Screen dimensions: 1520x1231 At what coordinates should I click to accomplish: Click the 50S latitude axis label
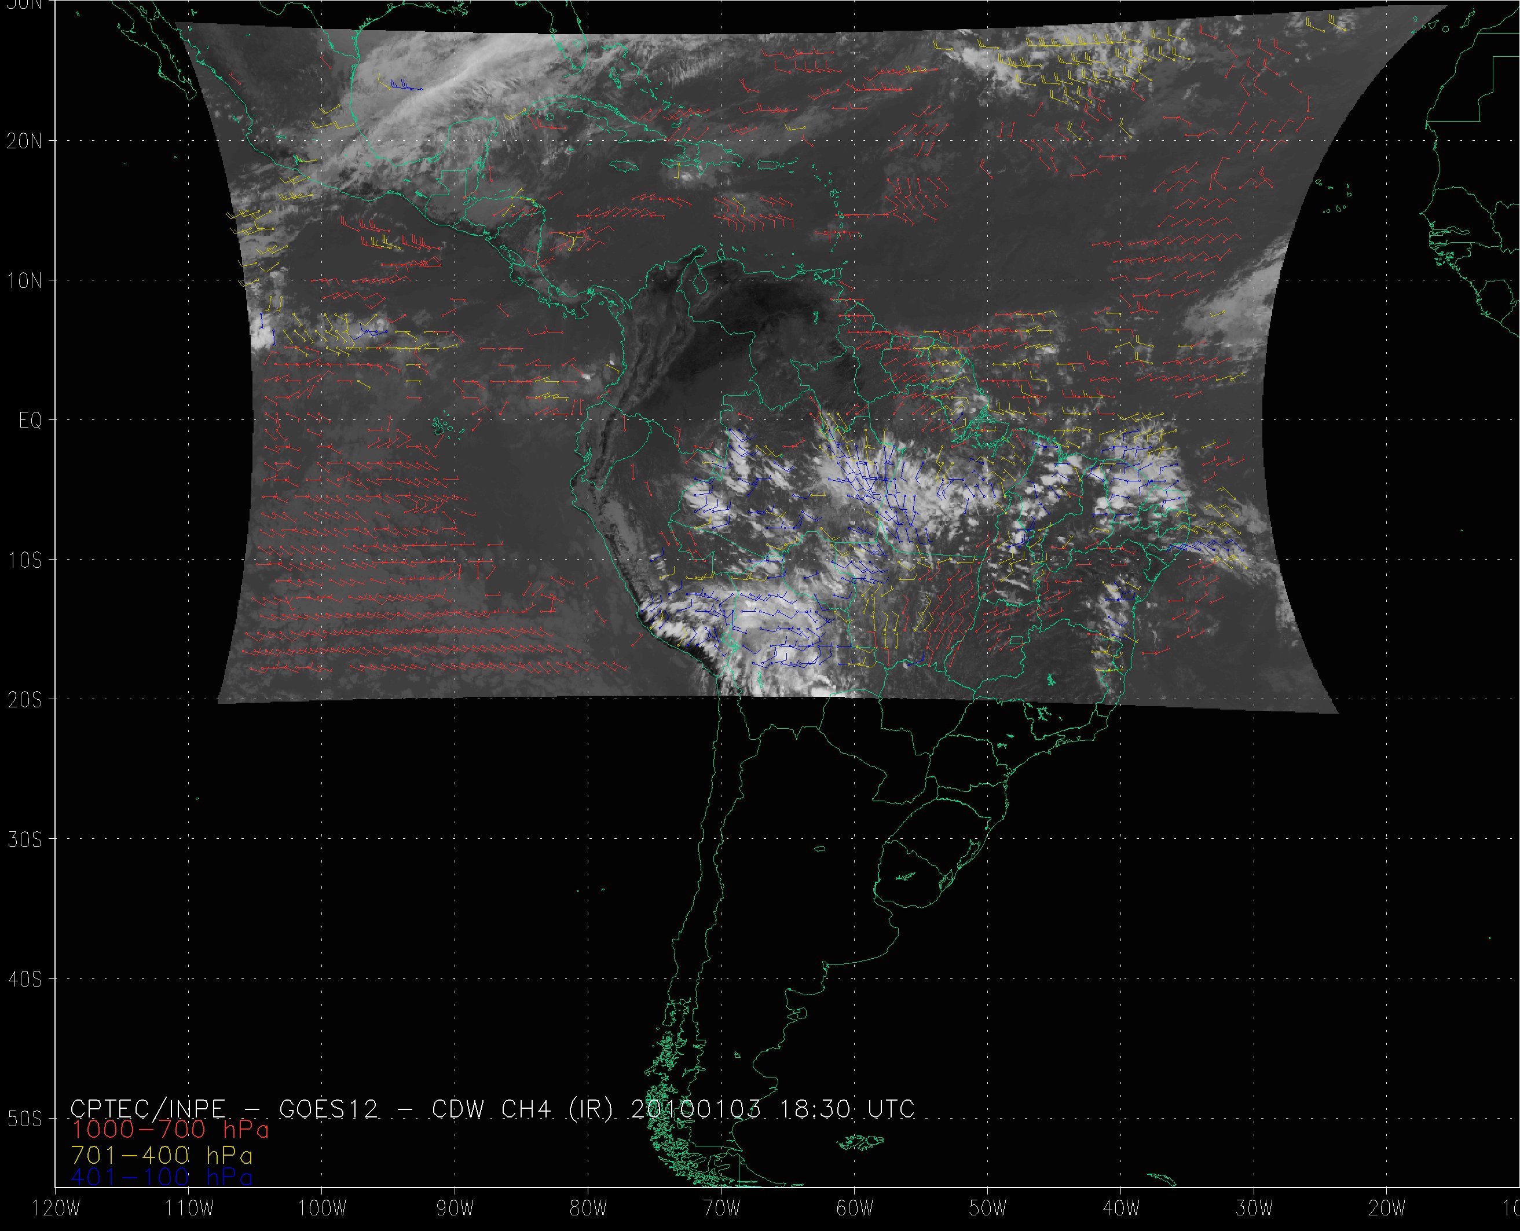point(24,1119)
